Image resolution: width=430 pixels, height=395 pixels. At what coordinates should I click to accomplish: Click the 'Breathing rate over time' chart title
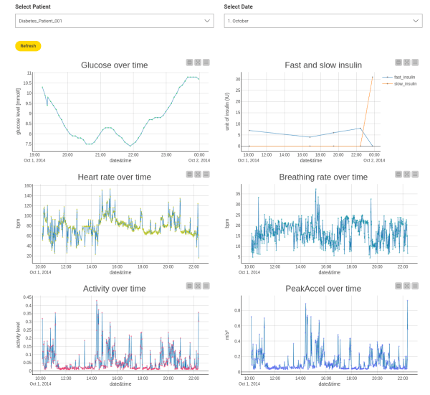(323, 177)
